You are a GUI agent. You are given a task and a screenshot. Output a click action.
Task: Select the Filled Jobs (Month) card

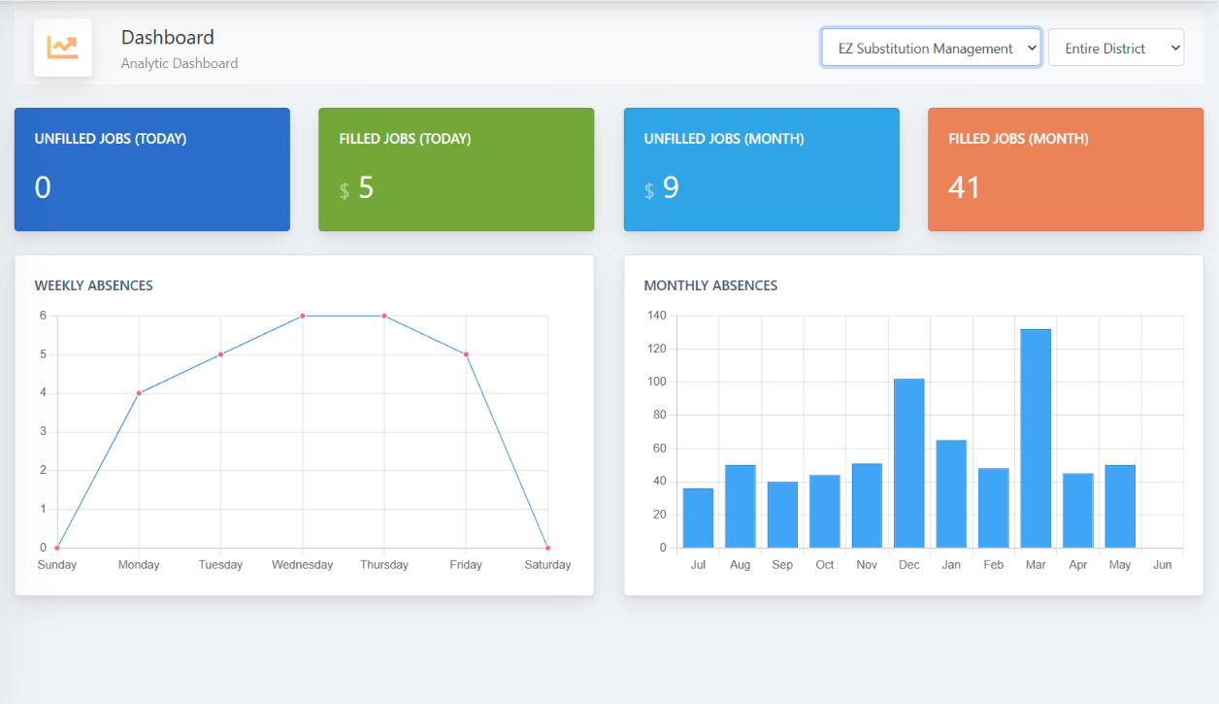[1065, 169]
